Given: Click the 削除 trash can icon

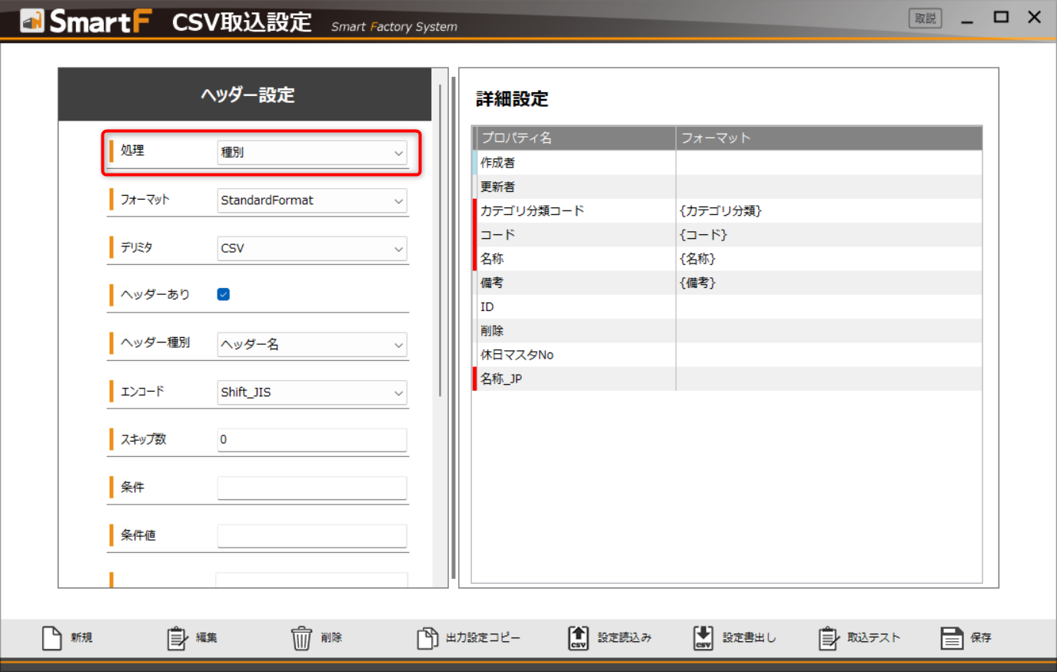Looking at the screenshot, I should click(x=301, y=637).
